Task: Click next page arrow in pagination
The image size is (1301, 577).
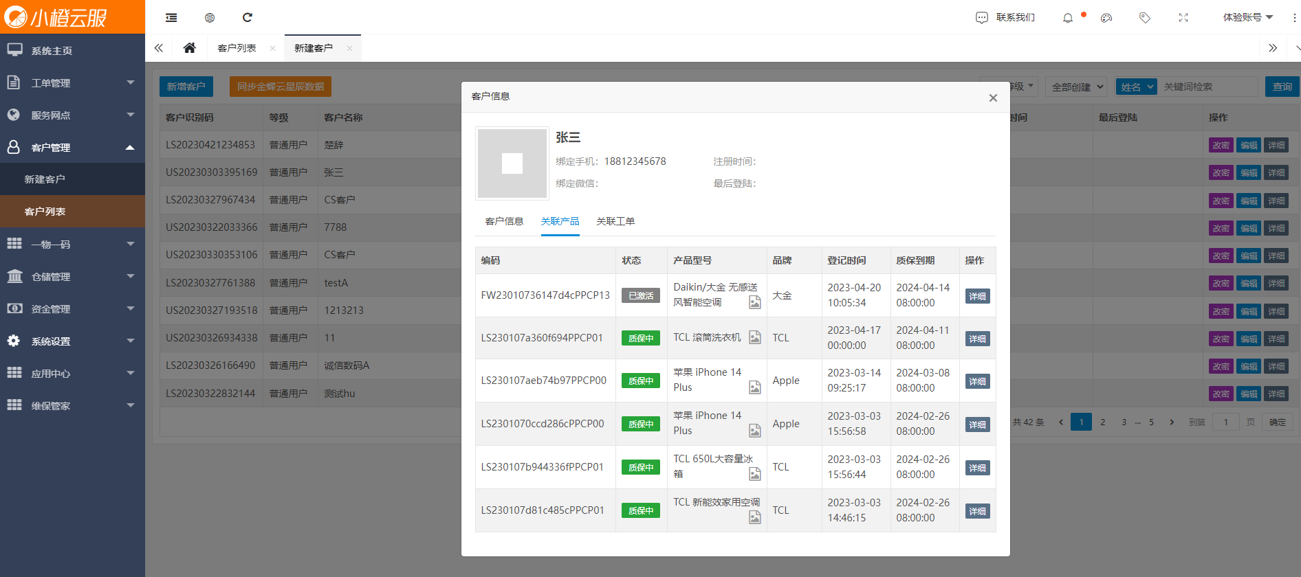Action: click(1172, 422)
